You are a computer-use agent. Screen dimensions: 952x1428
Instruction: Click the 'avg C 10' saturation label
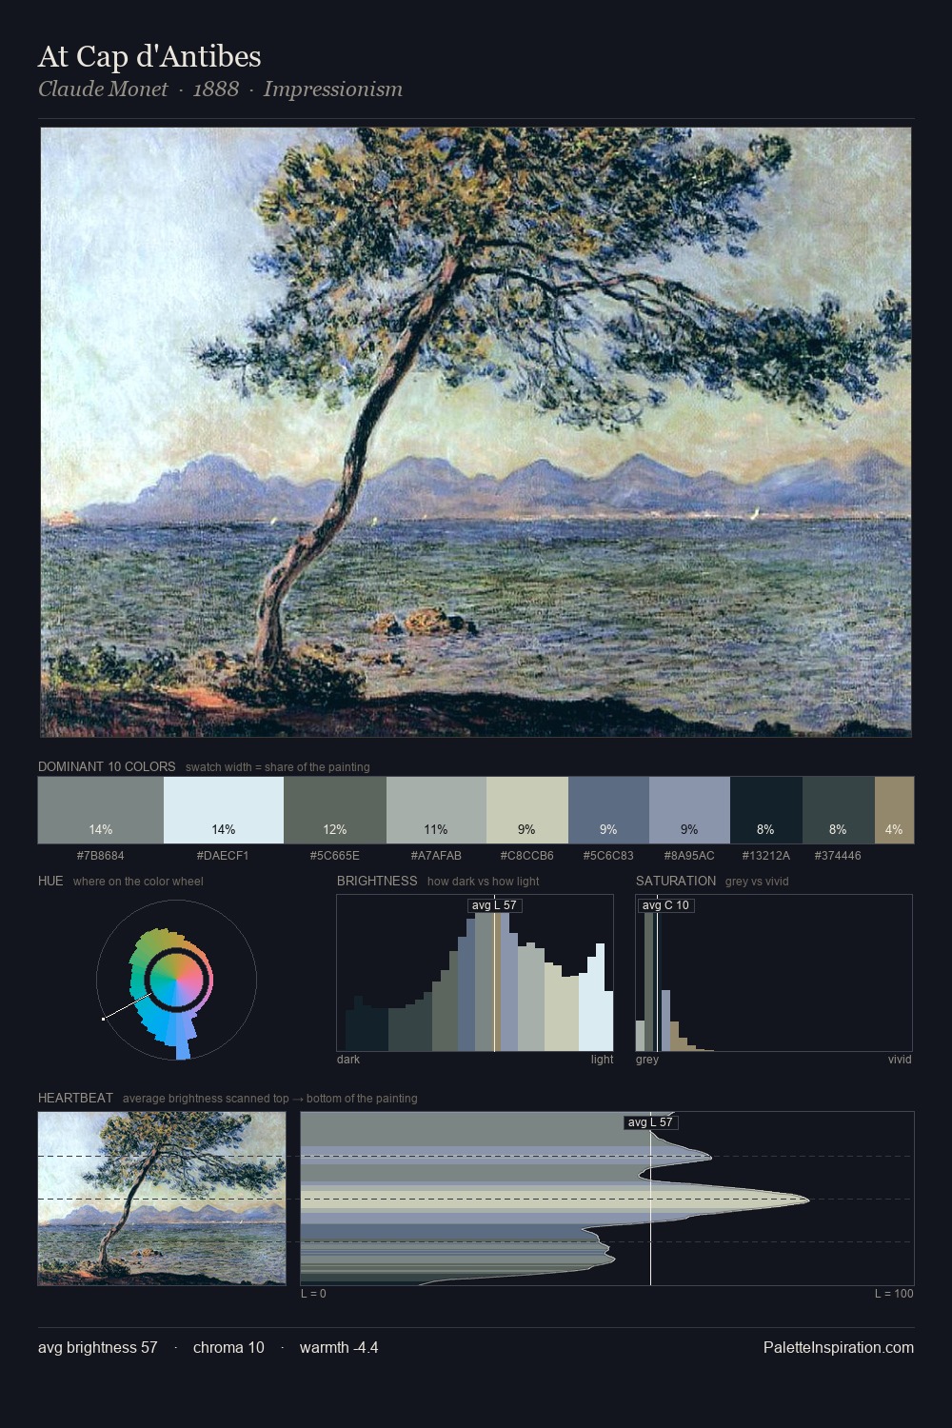pyautogui.click(x=665, y=905)
